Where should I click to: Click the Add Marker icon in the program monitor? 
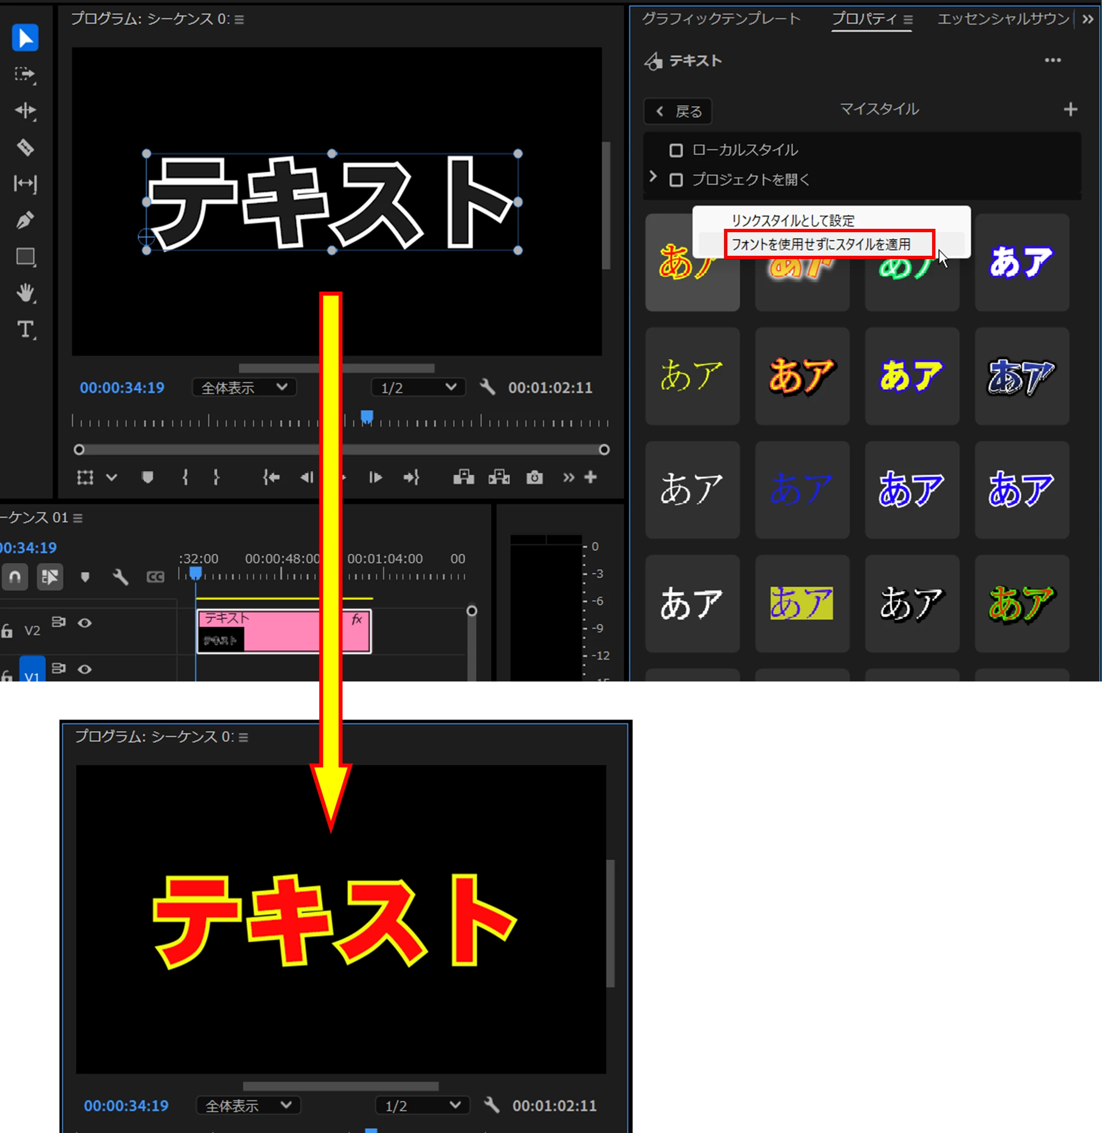tap(147, 477)
